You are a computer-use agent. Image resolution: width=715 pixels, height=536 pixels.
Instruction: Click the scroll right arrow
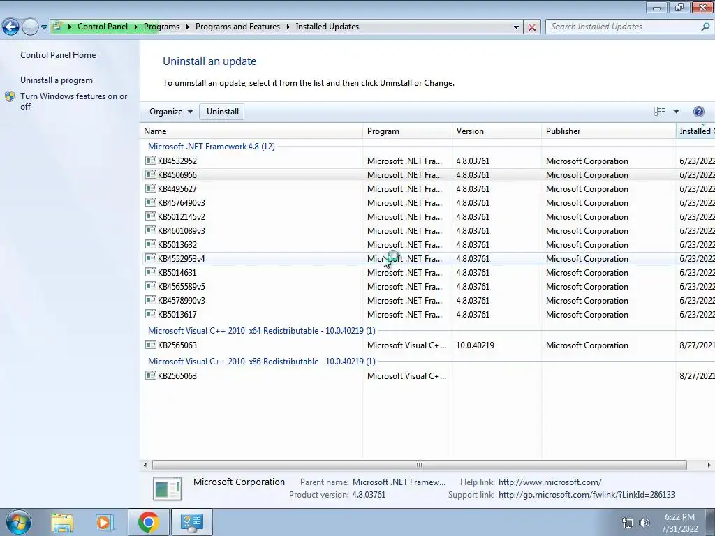tap(709, 465)
